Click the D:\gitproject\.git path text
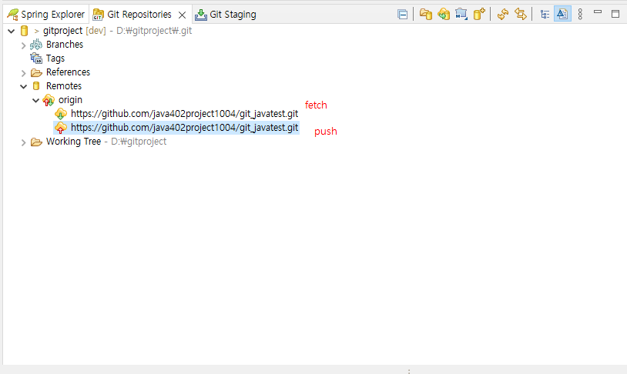This screenshot has height=374, width=627. 154,31
